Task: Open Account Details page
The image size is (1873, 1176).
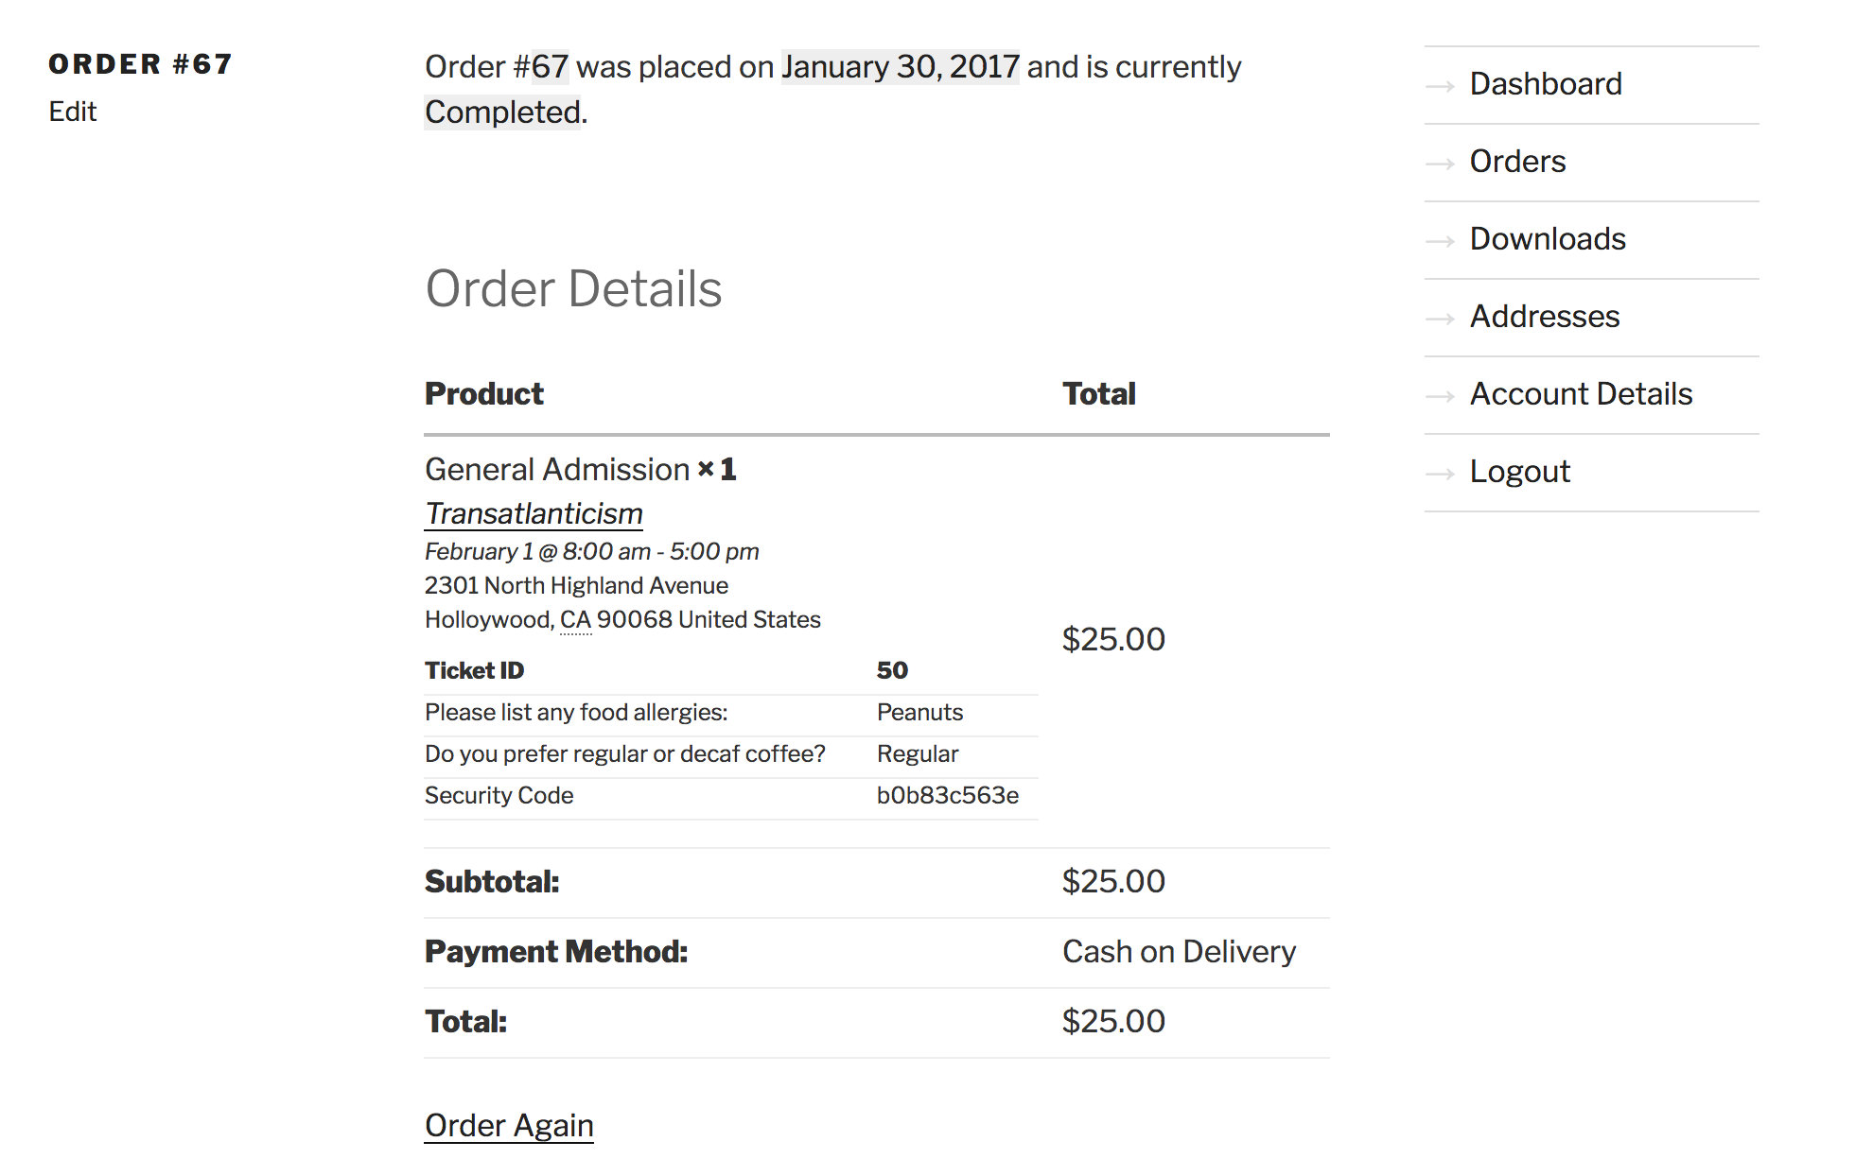Action: [1581, 394]
